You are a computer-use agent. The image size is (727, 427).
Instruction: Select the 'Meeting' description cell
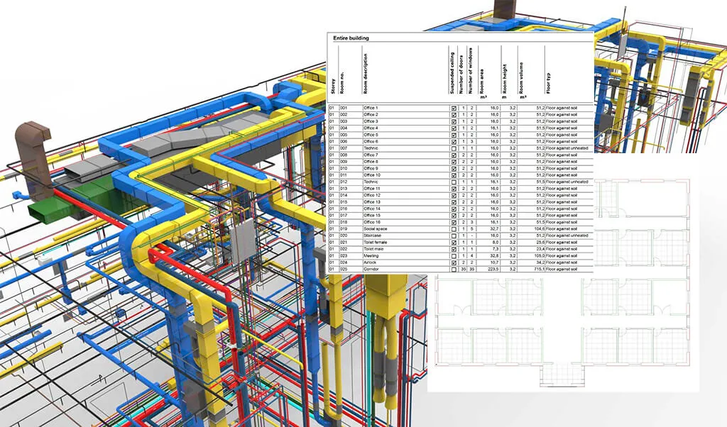point(371,255)
